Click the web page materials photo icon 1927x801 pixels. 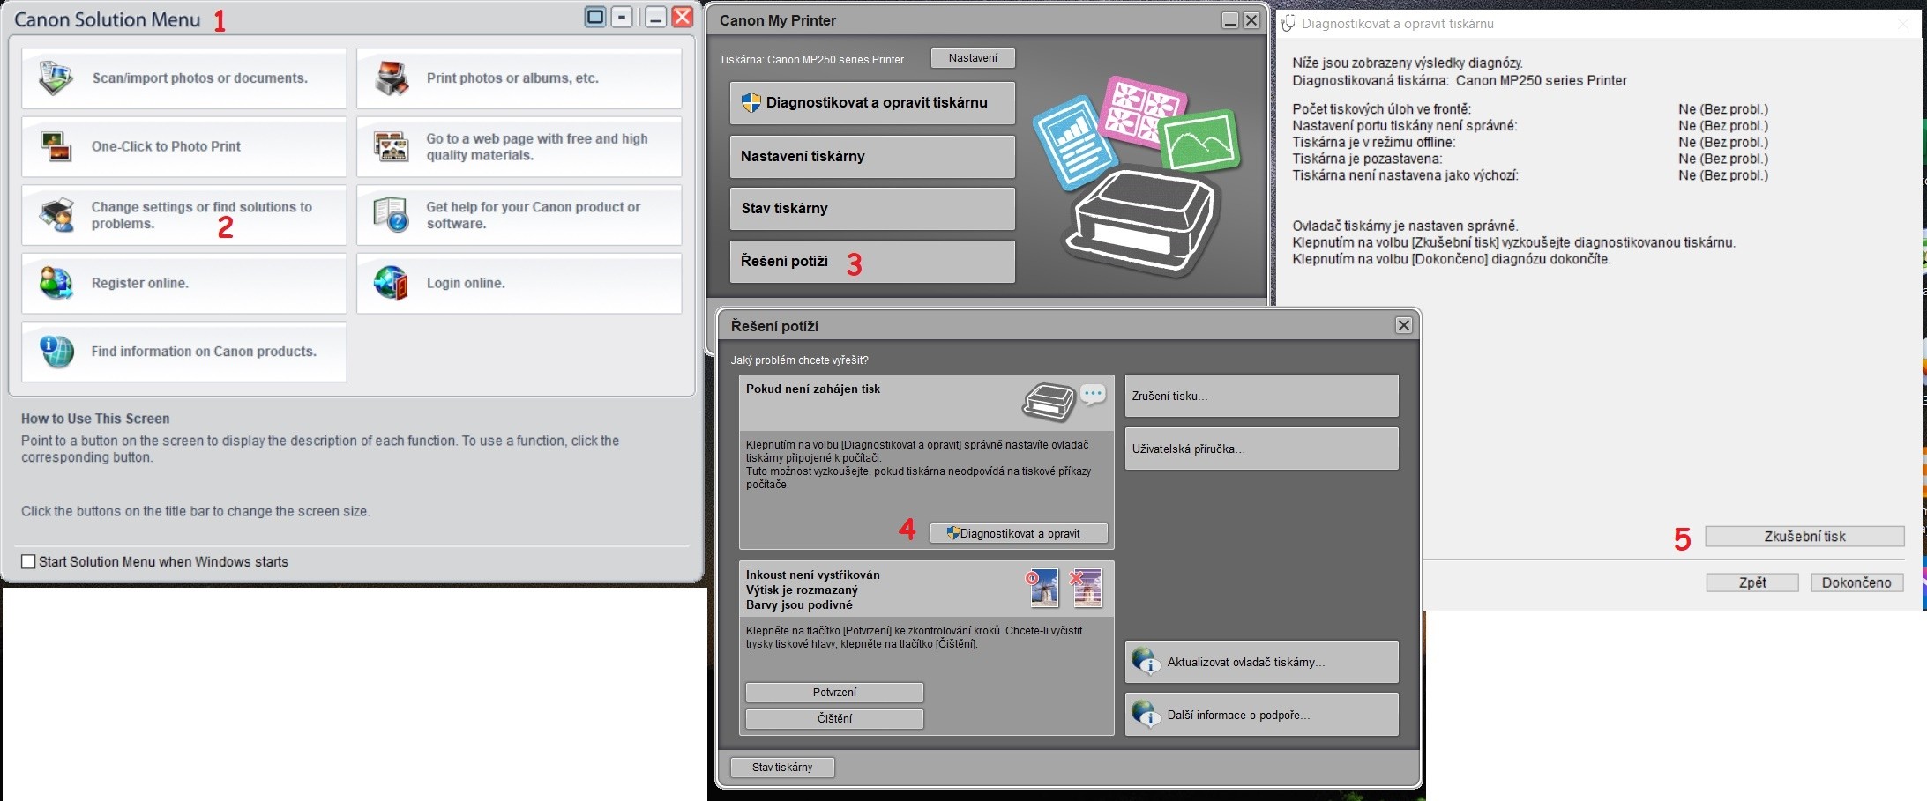click(x=391, y=146)
